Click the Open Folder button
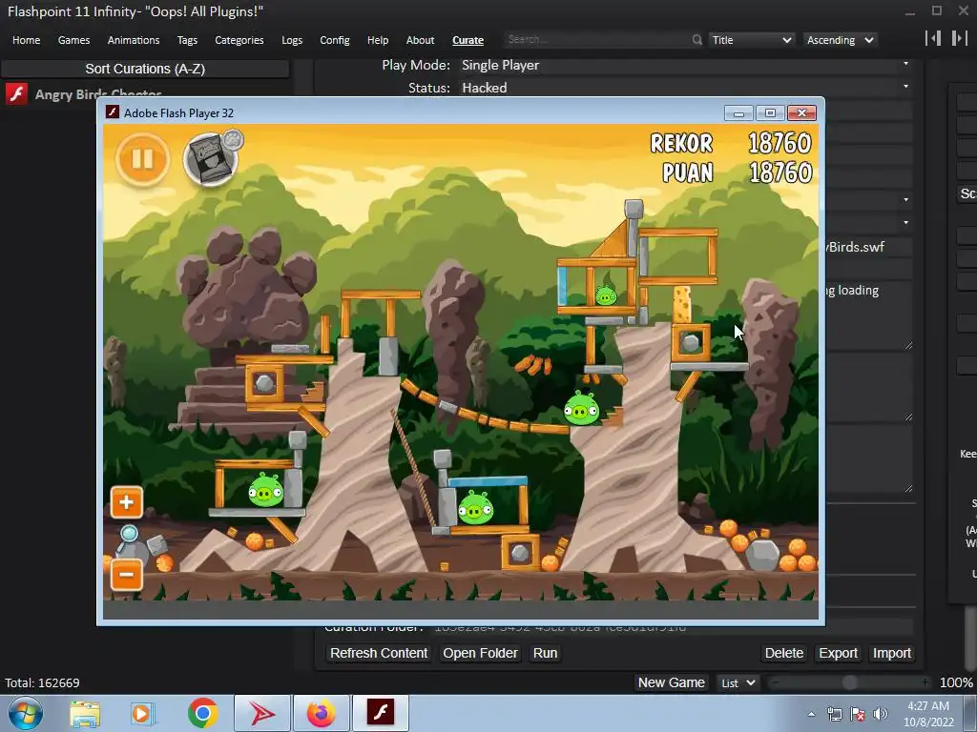The image size is (977, 732). click(x=481, y=653)
